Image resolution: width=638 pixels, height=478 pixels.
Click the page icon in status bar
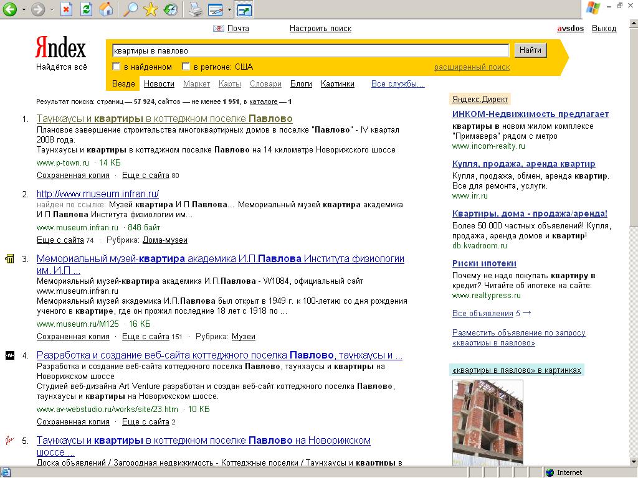click(x=5, y=472)
